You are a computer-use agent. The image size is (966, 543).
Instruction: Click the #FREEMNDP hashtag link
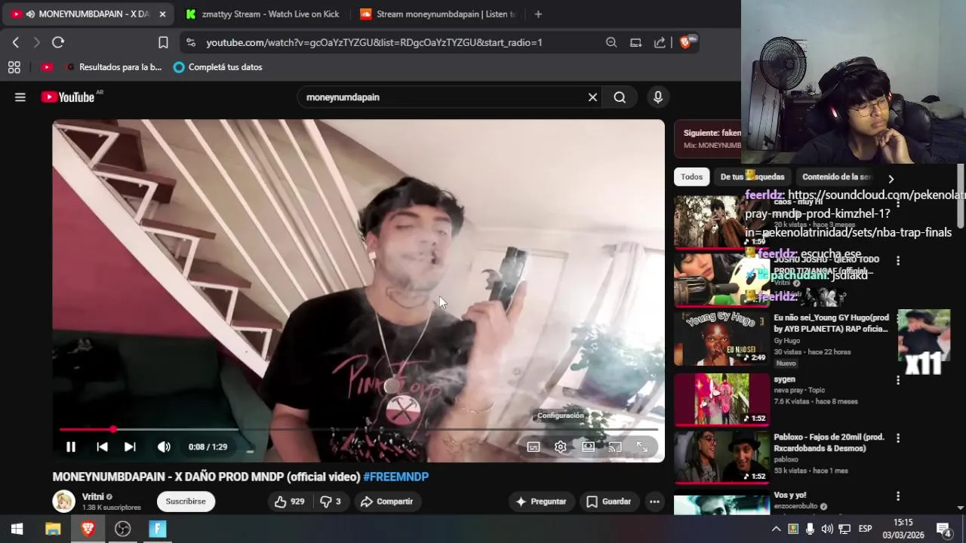(x=395, y=477)
